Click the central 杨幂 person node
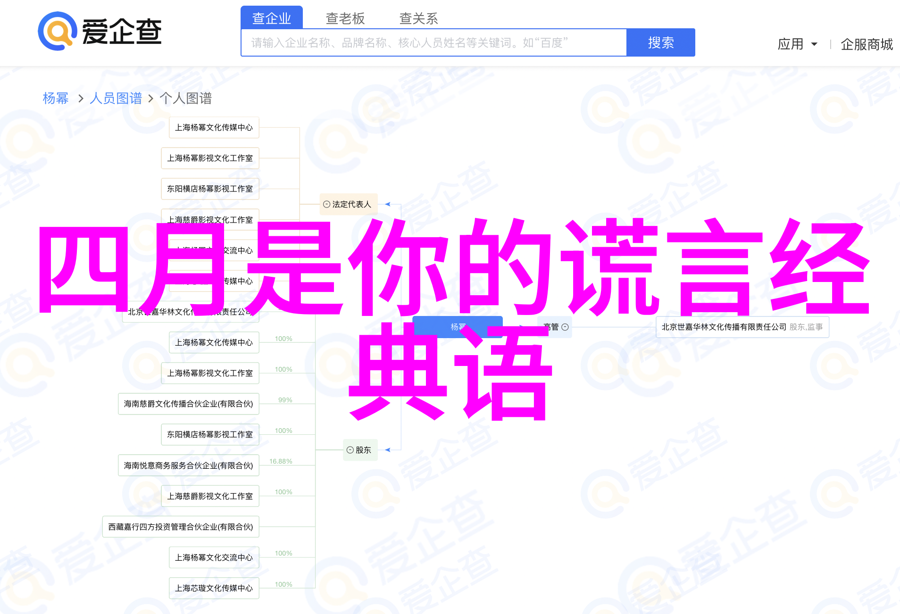The width and height of the screenshot is (900, 614). 458,327
